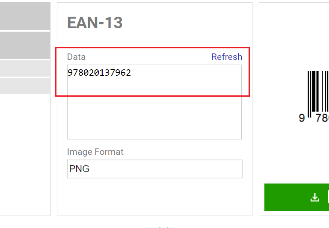Screen dimensions: 329x228
Task: Open the third light gray sidebar entry
Action: 25,68
